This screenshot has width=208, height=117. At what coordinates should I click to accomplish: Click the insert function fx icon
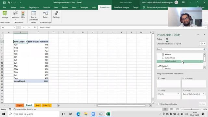click(x=35, y=27)
